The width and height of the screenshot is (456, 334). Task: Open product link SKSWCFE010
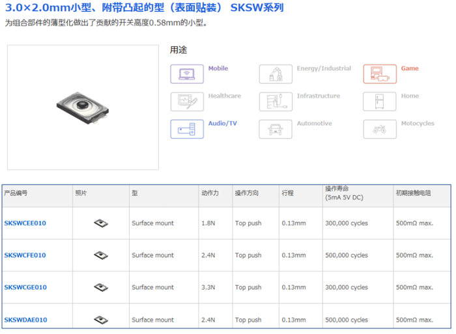click(25, 255)
